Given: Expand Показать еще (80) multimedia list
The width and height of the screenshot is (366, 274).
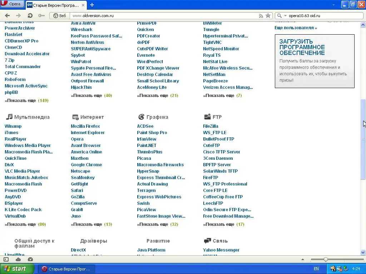Looking at the screenshot, I should tap(25, 224).
